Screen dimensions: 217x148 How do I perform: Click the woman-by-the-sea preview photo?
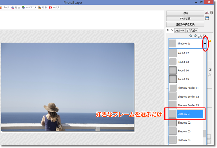[68, 87]
